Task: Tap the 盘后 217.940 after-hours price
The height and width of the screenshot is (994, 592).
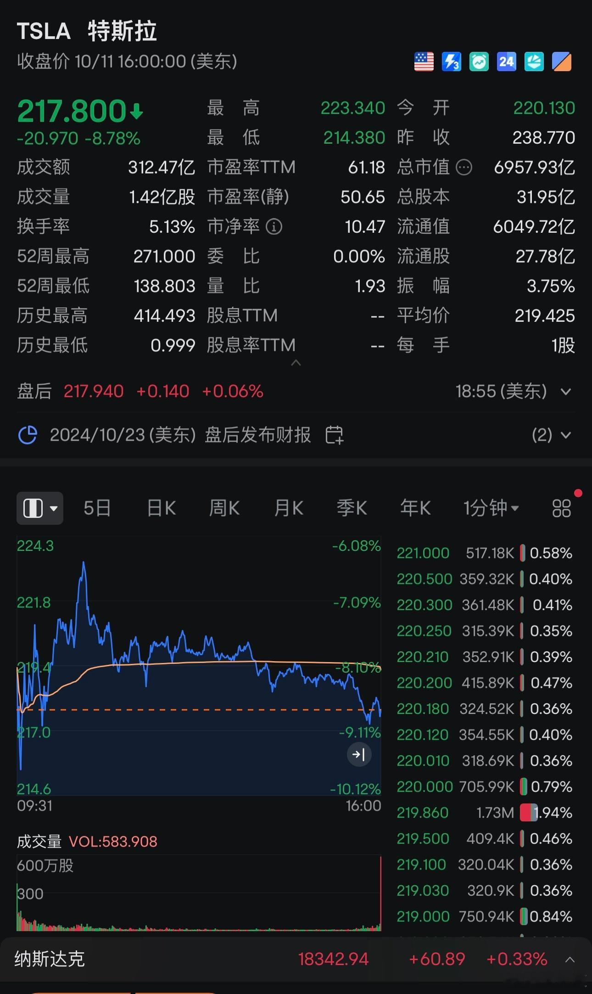Action: tap(94, 392)
